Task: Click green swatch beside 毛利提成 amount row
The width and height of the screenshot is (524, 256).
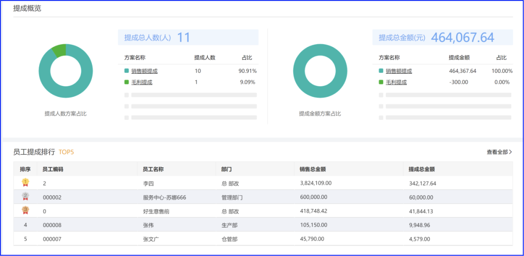Action: [x=381, y=82]
